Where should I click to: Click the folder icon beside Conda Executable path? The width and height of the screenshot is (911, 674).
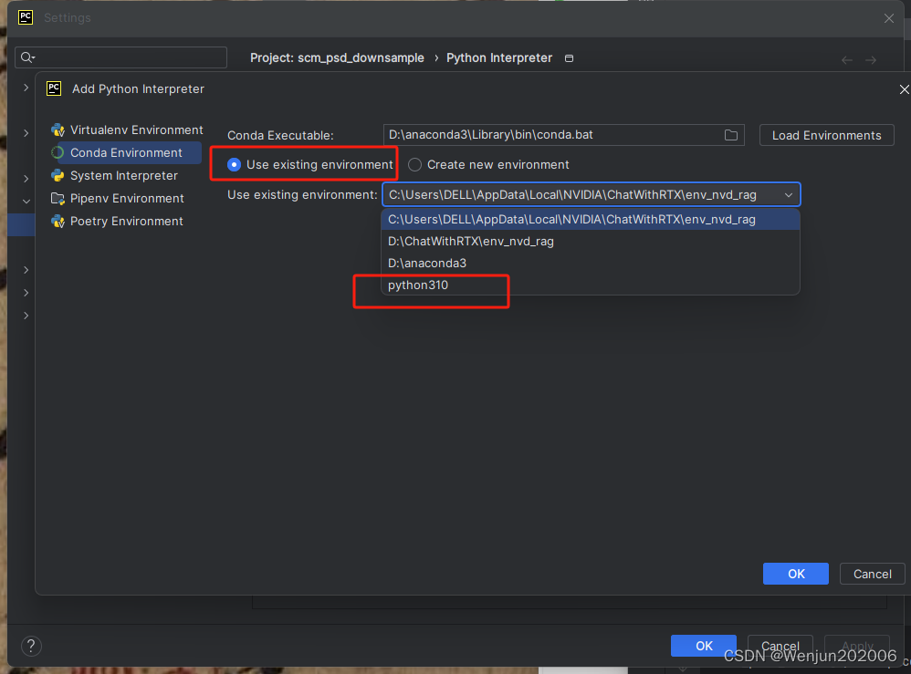click(x=730, y=134)
